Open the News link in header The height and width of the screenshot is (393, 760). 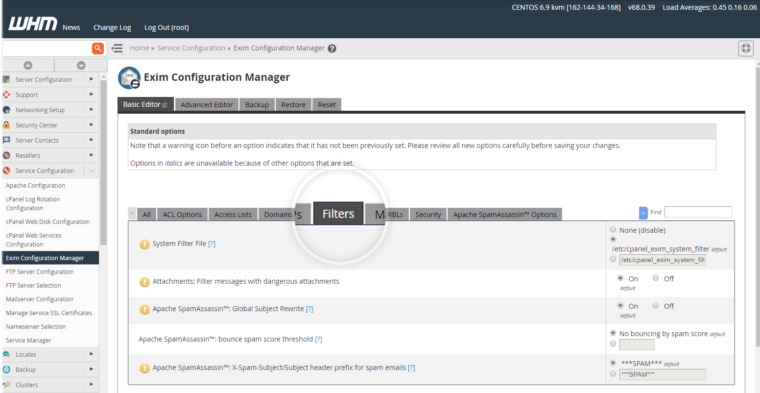71,27
